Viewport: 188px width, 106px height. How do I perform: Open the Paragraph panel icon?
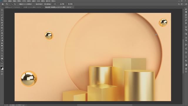(x=186, y=41)
